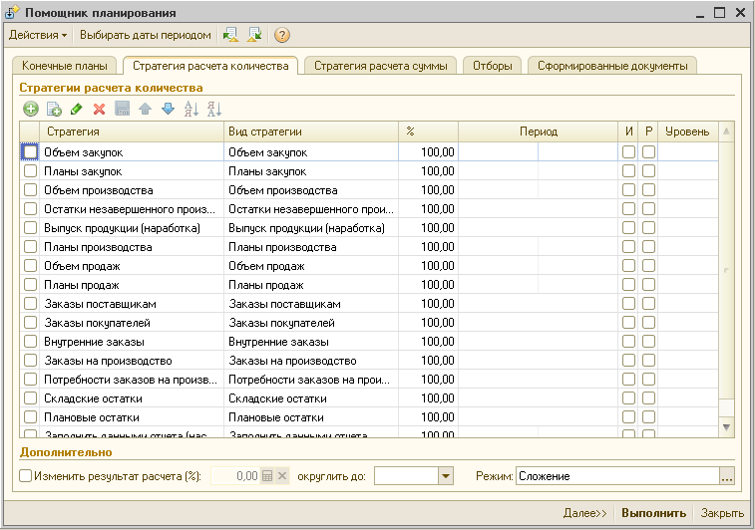
Task: Select Остатки незавершенного произ... strategy name cell
Action: [x=132, y=209]
